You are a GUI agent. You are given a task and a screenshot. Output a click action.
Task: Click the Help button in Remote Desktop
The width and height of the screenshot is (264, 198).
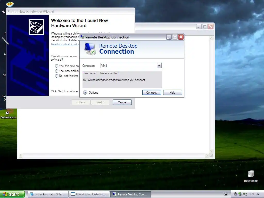click(172, 93)
